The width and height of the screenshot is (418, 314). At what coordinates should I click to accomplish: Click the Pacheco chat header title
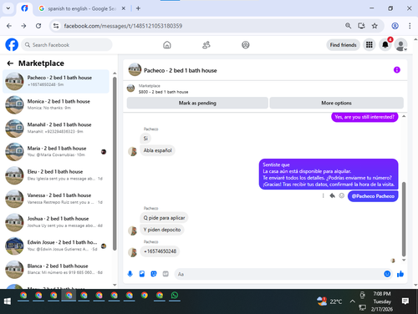(x=180, y=70)
